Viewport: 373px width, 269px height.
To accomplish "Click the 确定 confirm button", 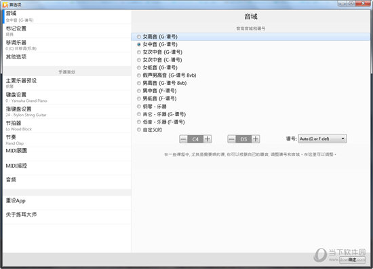I will 352,260.
